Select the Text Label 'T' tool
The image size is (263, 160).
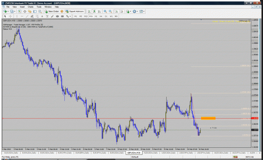pyautogui.click(x=47, y=16)
